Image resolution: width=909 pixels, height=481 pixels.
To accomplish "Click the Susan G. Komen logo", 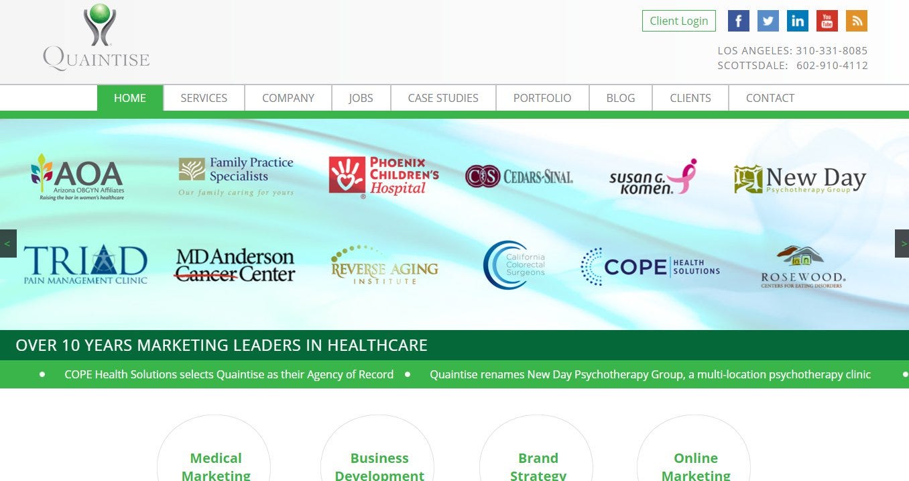I will tap(653, 177).
